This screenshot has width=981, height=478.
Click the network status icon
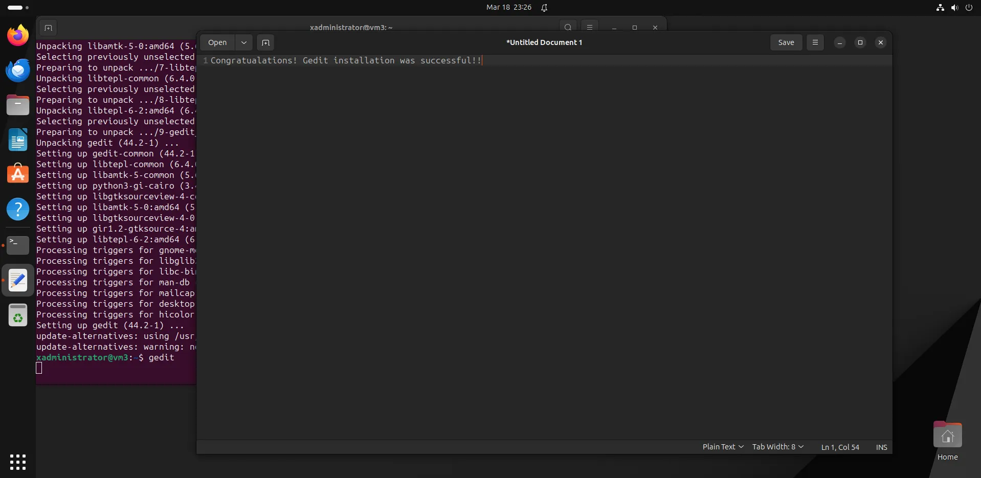point(940,8)
